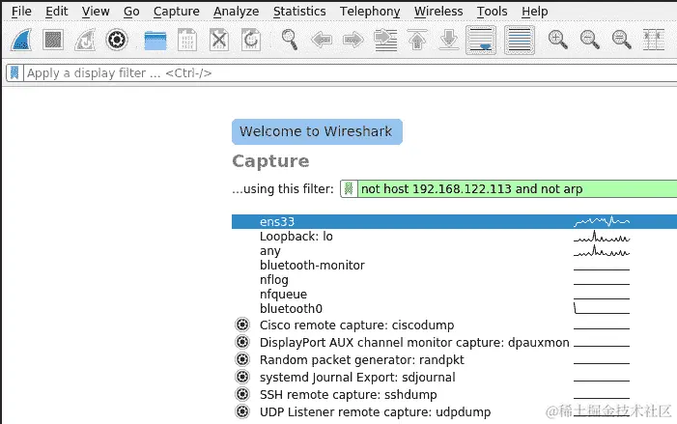Open ciscodump settings gear icon
677x424 pixels.
[242, 325]
